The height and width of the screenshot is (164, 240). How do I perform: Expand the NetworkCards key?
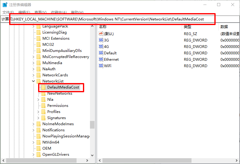coord(34,75)
